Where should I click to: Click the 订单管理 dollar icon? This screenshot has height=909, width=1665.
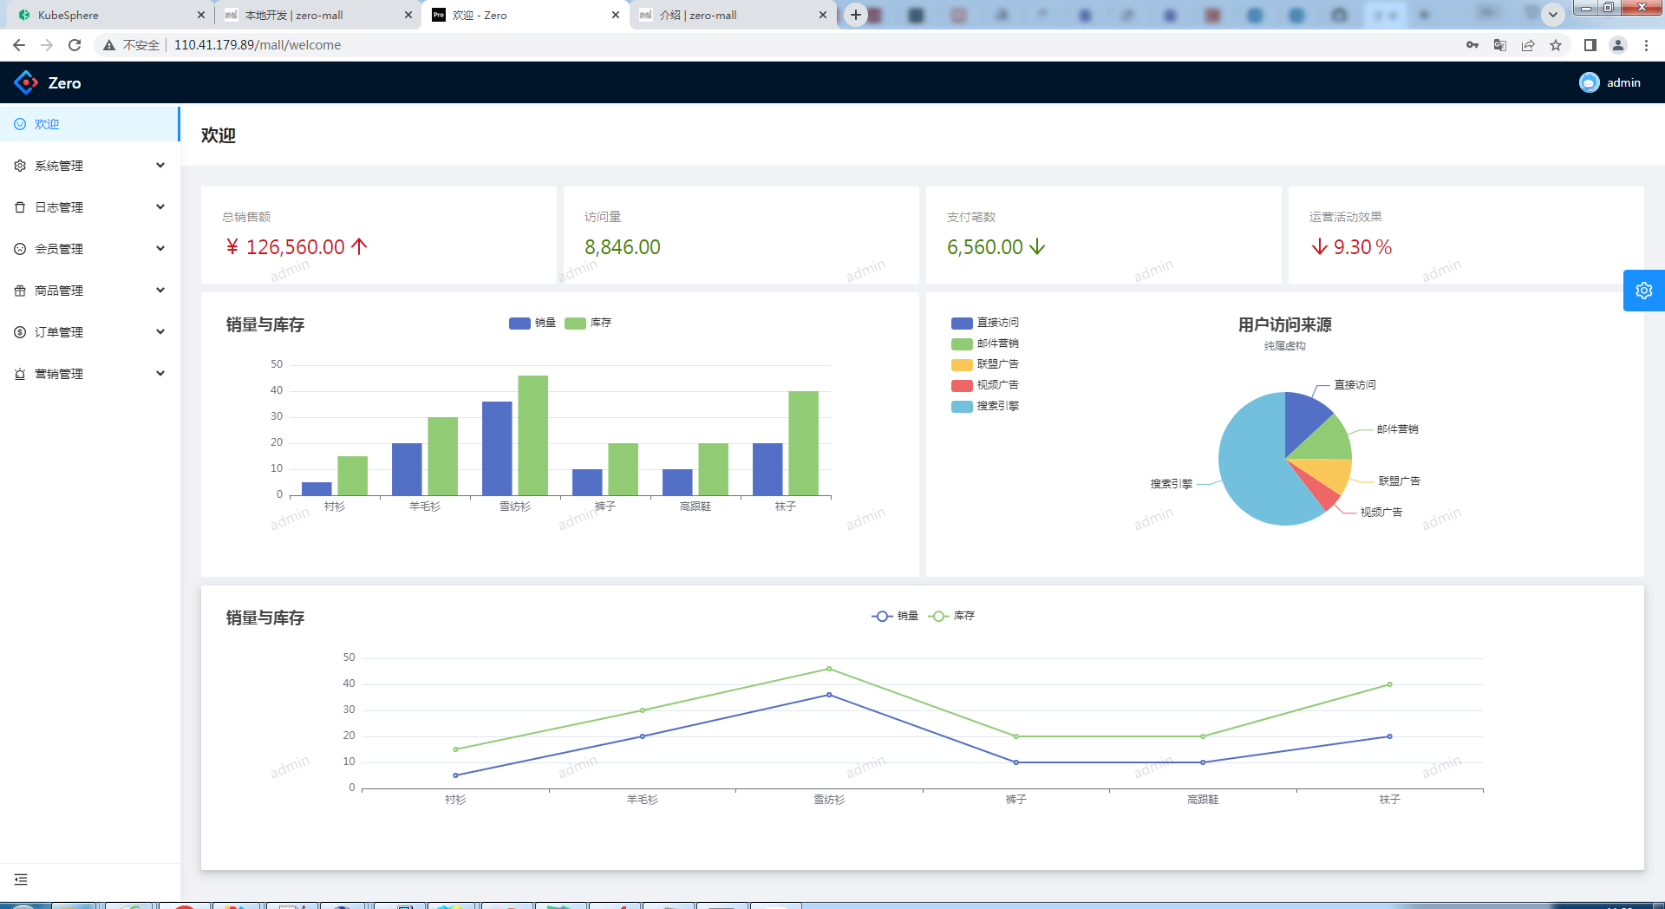point(20,332)
